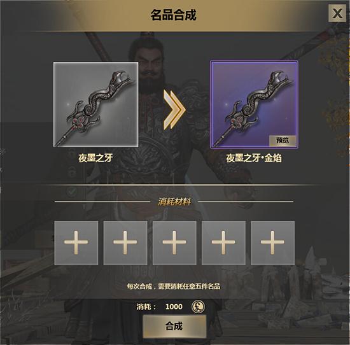
Task: Click the coin currency icon beside 1000
Action: (x=198, y=306)
